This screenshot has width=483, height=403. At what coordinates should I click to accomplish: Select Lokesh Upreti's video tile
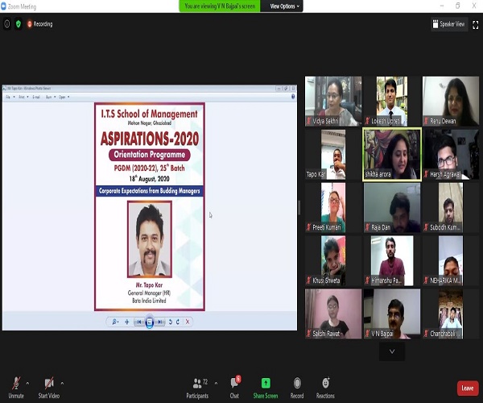point(392,101)
